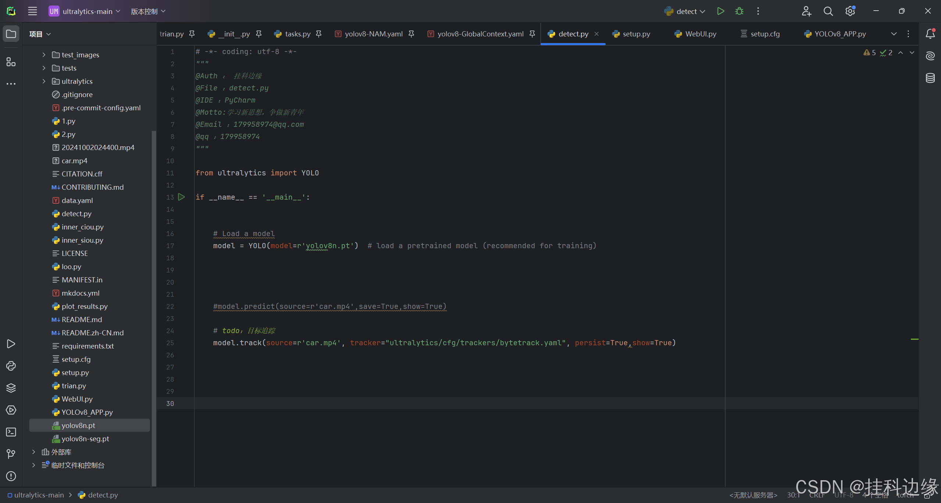Show the Problems tool window

(x=11, y=476)
